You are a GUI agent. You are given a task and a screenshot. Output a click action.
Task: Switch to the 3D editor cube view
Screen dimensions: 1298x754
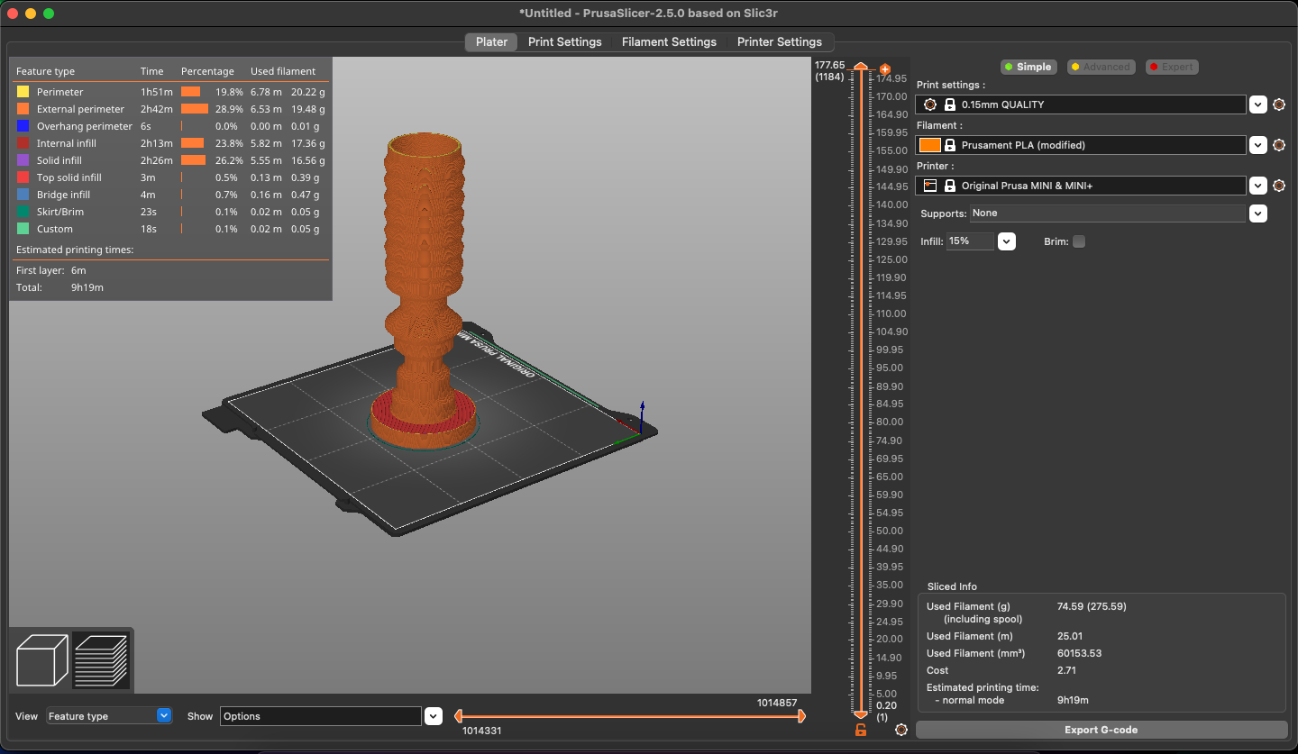coord(42,660)
